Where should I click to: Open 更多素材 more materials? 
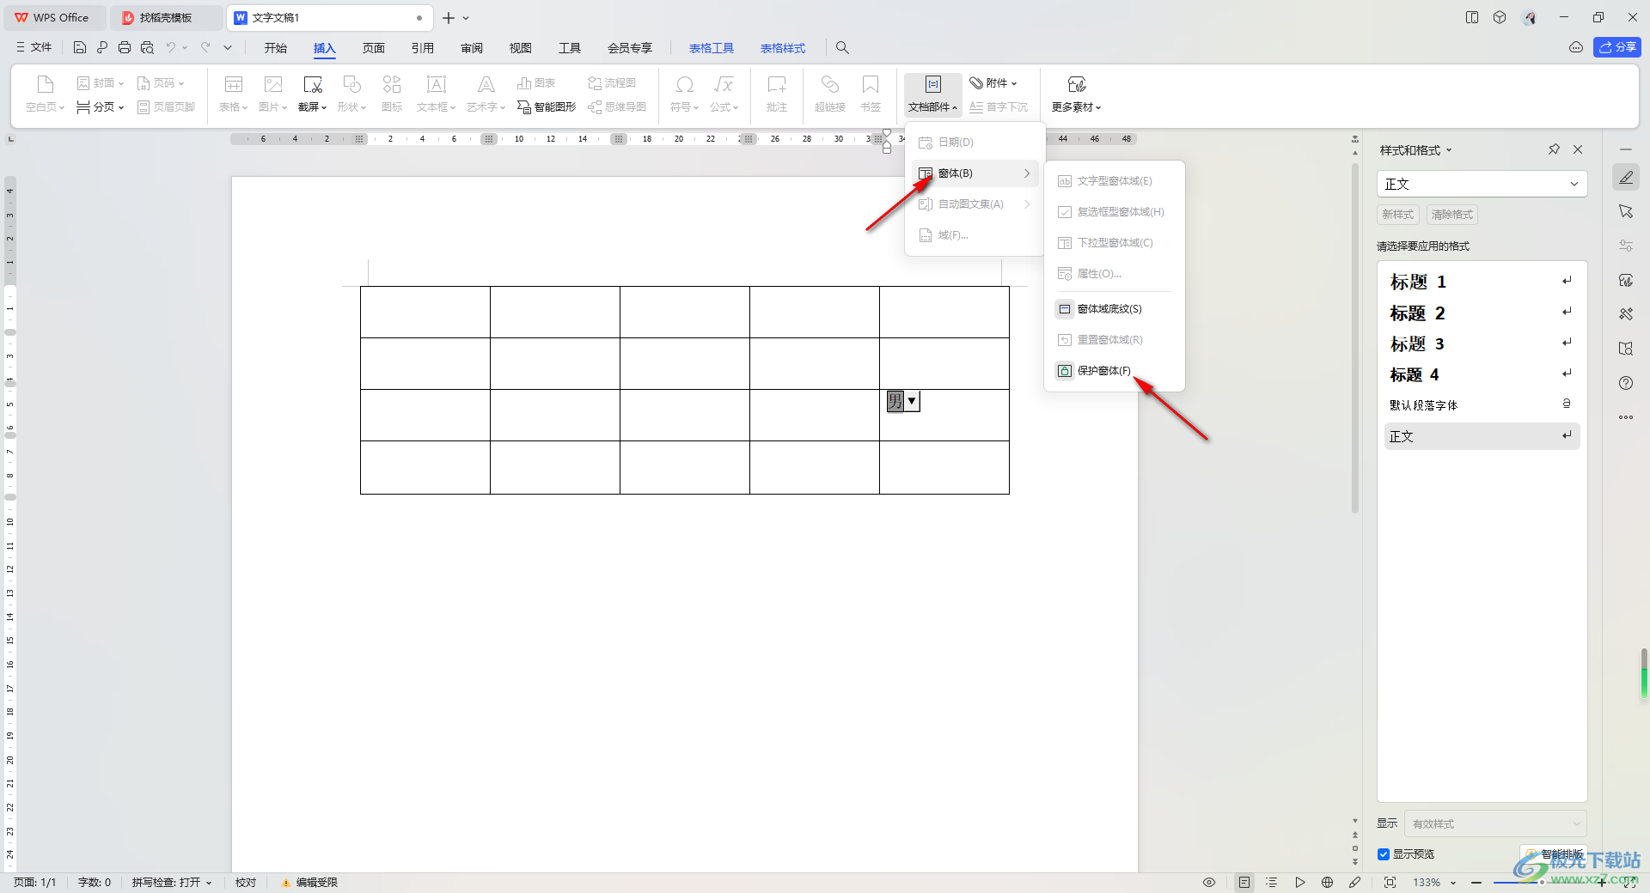pos(1077,94)
